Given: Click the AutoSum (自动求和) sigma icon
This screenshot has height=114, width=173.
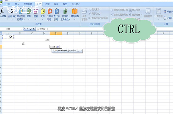Looking at the screenshot, I should pos(12,11).
